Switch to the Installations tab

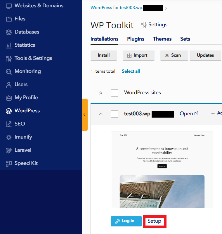coord(104,39)
